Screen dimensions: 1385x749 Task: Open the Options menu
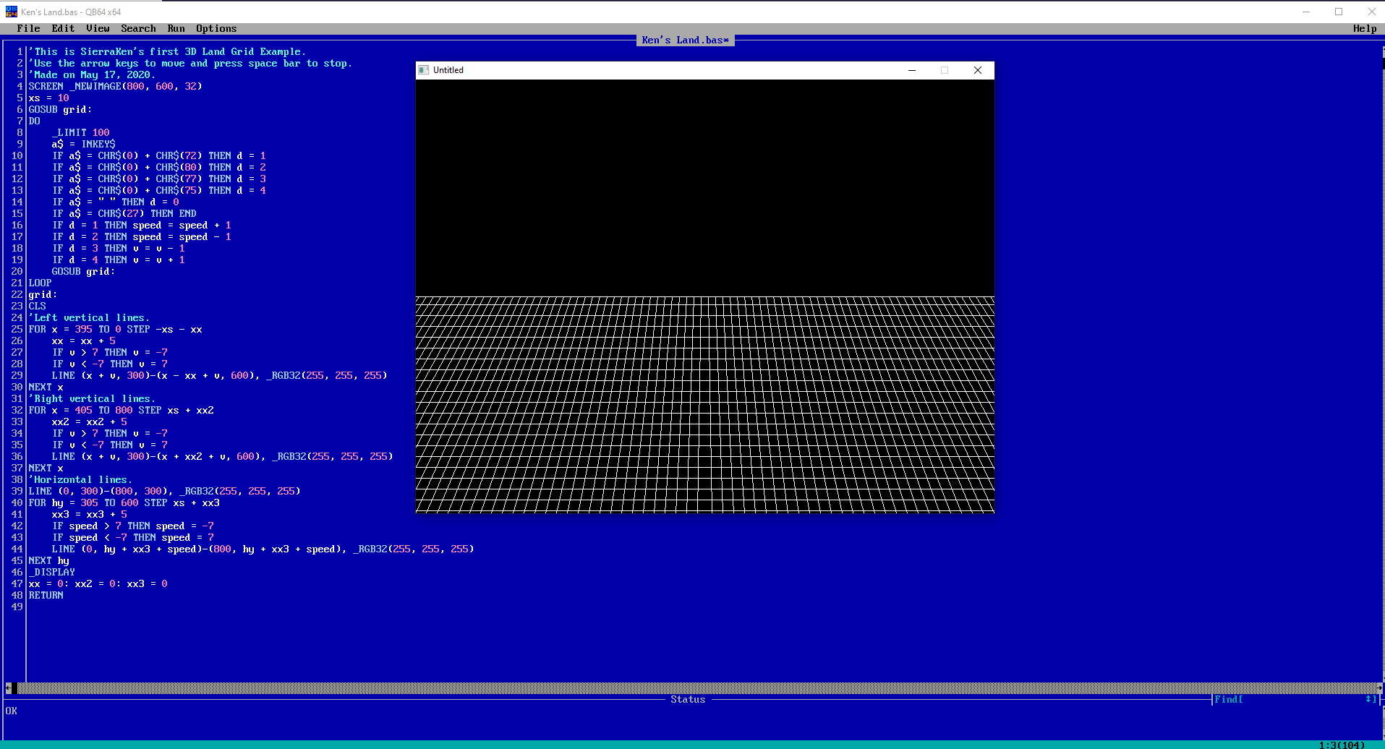click(216, 28)
